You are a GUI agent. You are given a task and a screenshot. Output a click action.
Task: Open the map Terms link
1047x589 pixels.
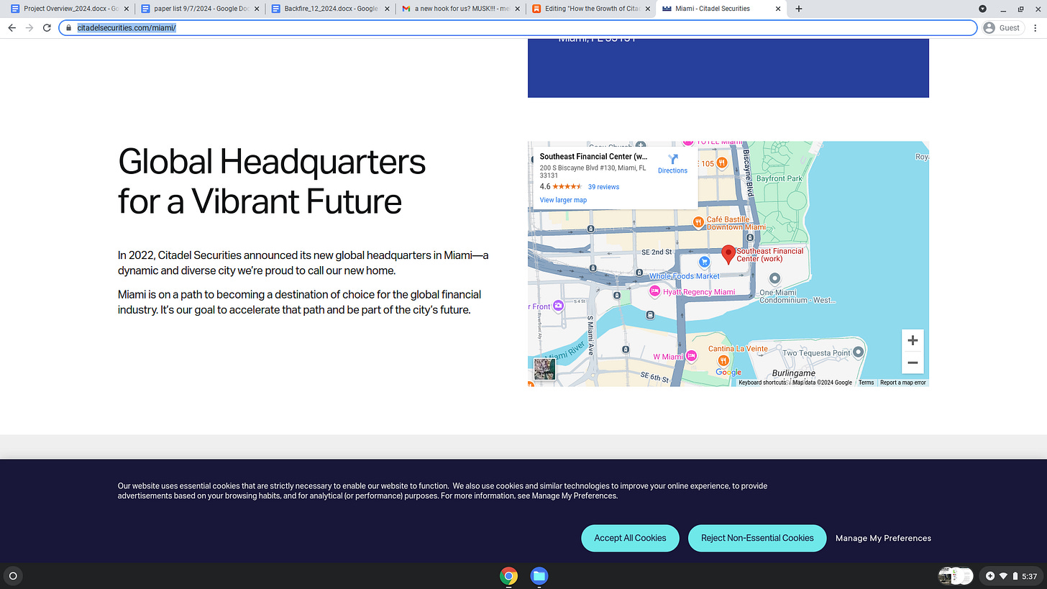(867, 383)
